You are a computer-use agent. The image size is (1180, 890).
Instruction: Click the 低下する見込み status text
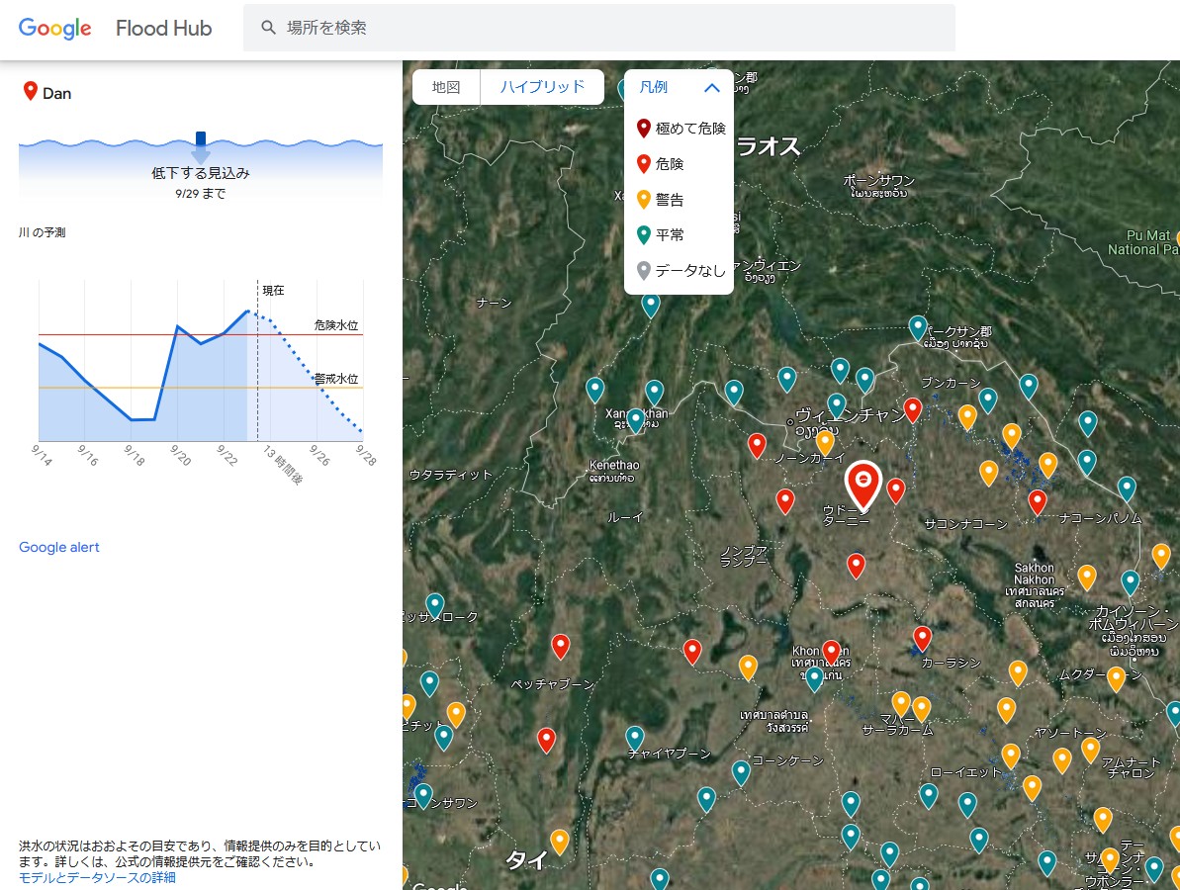(200, 173)
